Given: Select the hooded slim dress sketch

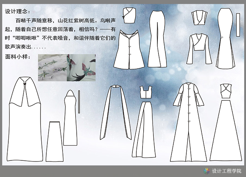Looking at the screenshot, I should click(x=70, y=118).
